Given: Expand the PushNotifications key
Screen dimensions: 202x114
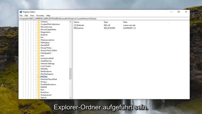Looking at the screenshot, I should point(36,85).
